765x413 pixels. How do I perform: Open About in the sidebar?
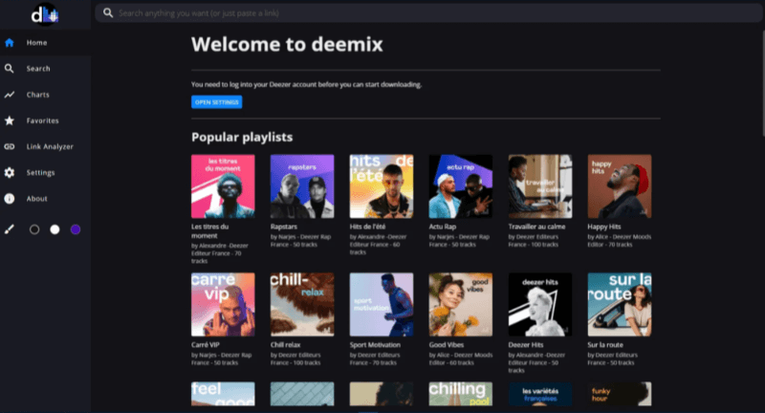(x=45, y=199)
